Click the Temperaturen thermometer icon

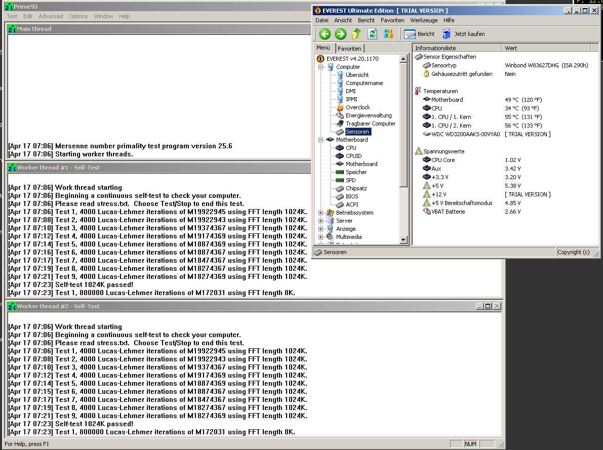[418, 91]
